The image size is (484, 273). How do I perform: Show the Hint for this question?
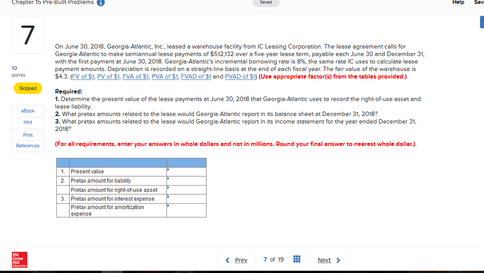28,122
